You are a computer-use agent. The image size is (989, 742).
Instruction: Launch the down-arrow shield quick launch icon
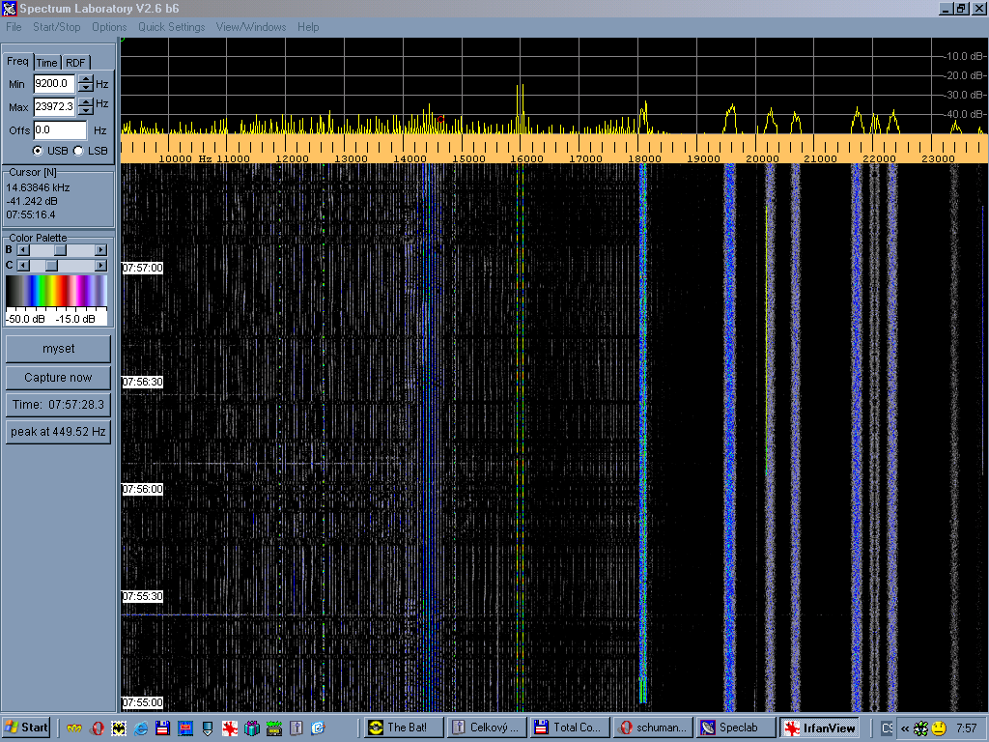pos(208,728)
